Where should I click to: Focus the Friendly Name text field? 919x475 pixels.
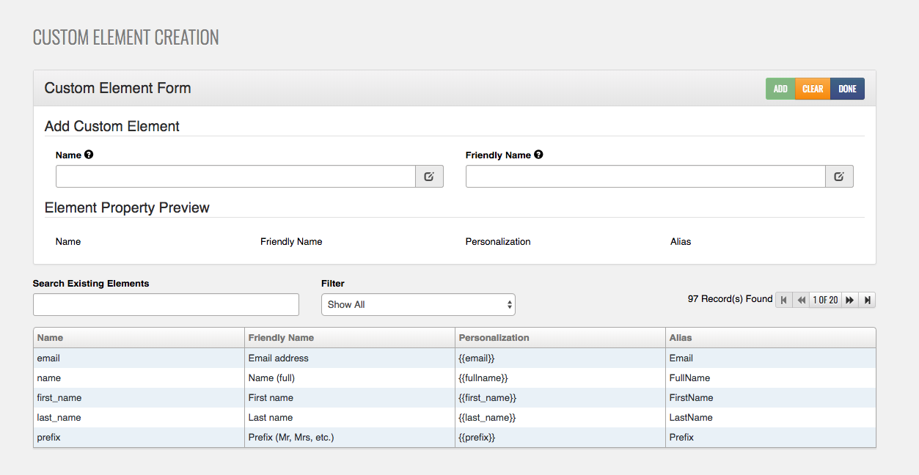click(645, 177)
